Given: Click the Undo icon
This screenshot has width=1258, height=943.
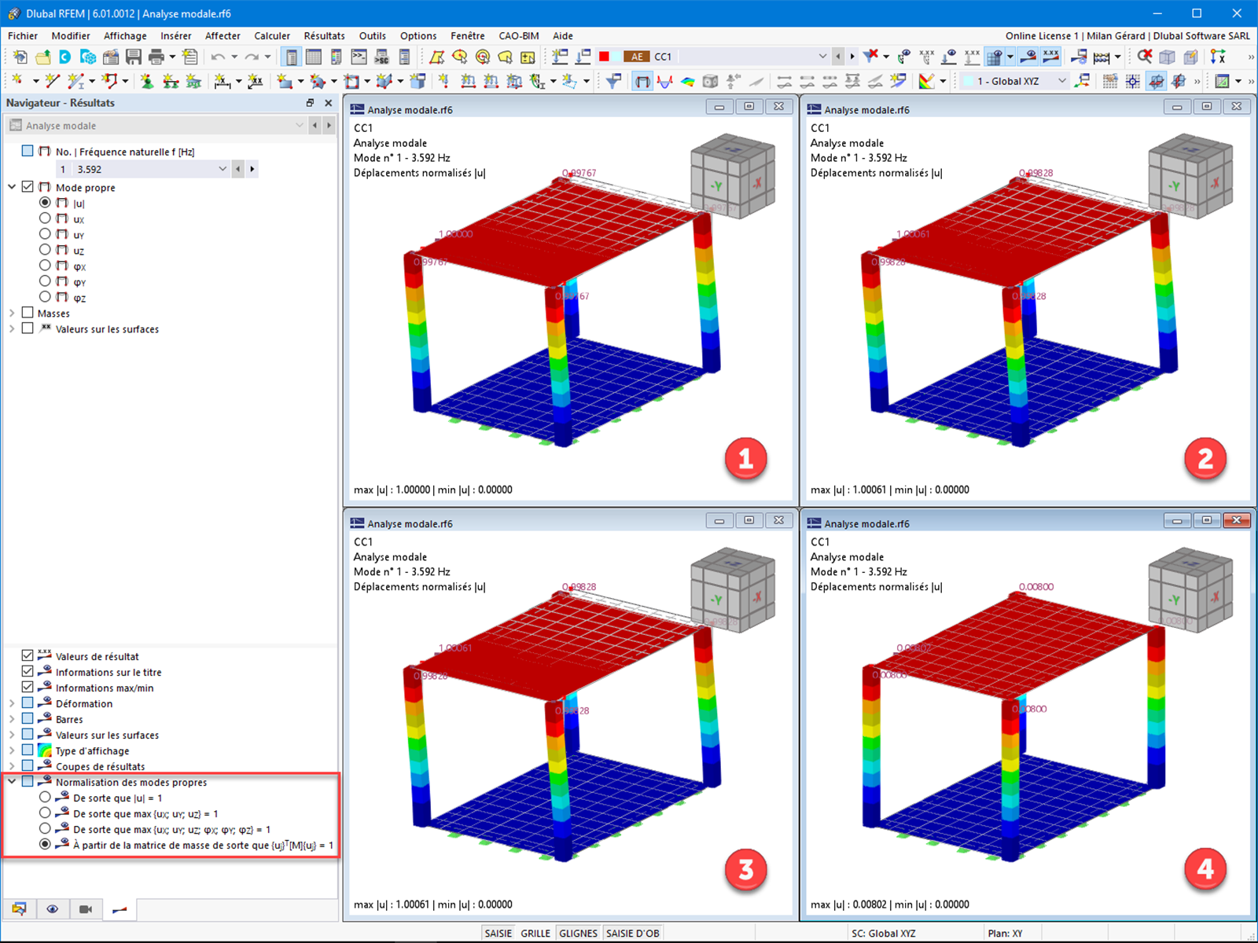Looking at the screenshot, I should pos(217,57).
